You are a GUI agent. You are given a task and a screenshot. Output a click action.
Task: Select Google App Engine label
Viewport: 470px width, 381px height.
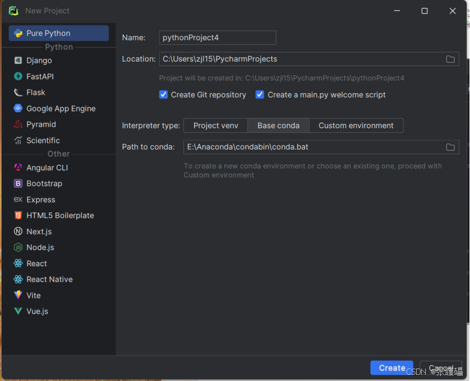click(x=61, y=109)
